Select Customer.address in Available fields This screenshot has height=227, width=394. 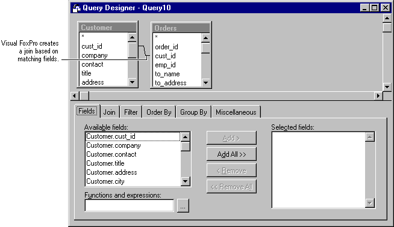click(x=133, y=172)
